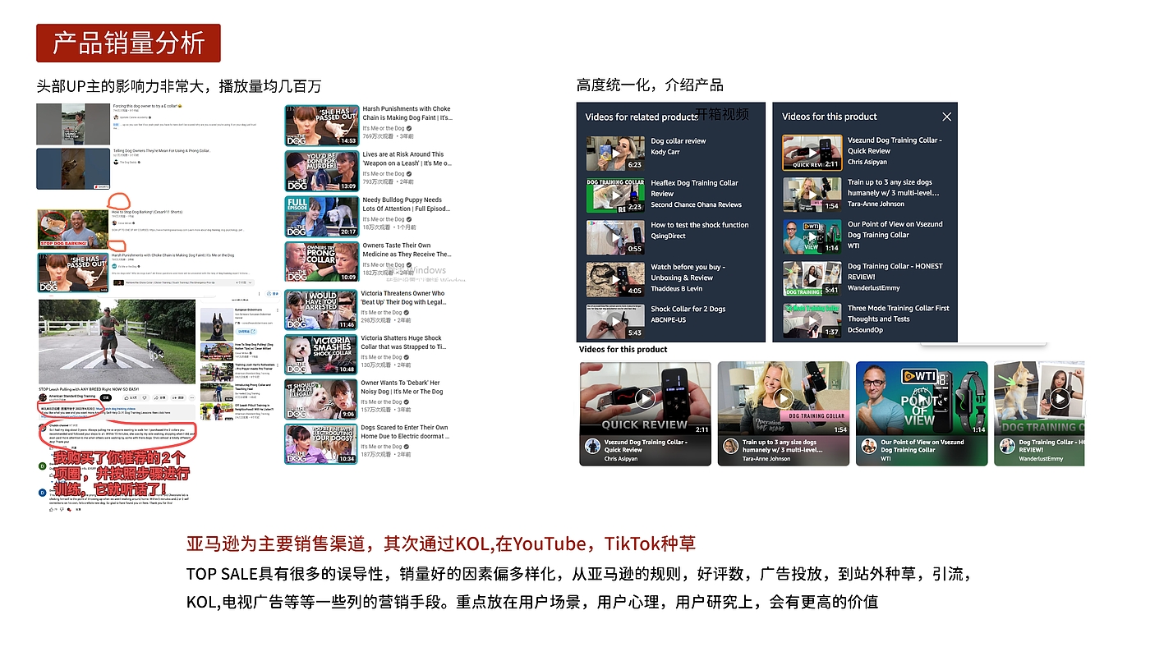Subscribe to American Standard Dog Training channel
Screen dimensions: 1150x647
106,397
